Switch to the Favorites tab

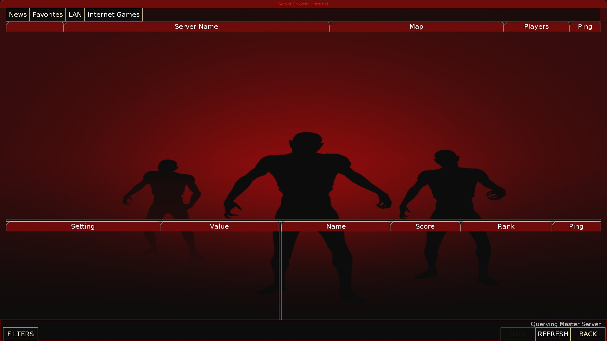[48, 15]
